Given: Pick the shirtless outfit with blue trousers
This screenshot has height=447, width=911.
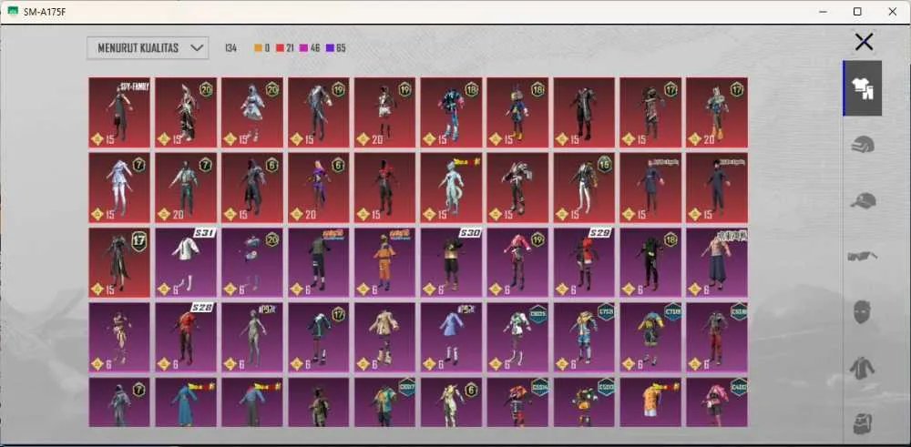Looking at the screenshot, I should [717, 262].
